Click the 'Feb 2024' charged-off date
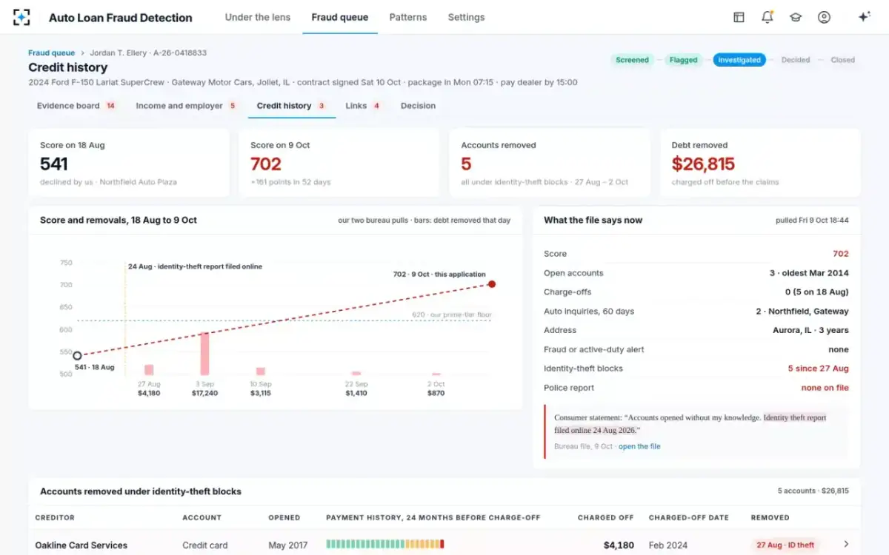The height and width of the screenshot is (555, 889). (667, 545)
